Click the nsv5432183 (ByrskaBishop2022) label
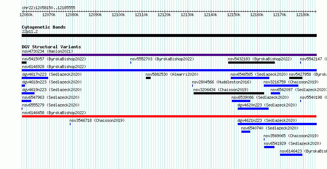 point(260,59)
